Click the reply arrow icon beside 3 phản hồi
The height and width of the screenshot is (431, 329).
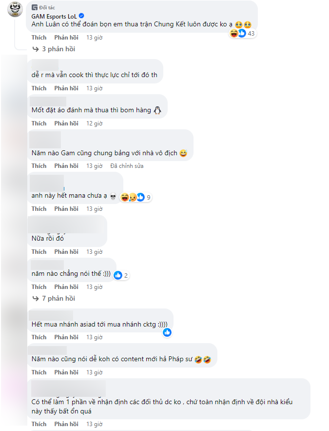click(36, 49)
